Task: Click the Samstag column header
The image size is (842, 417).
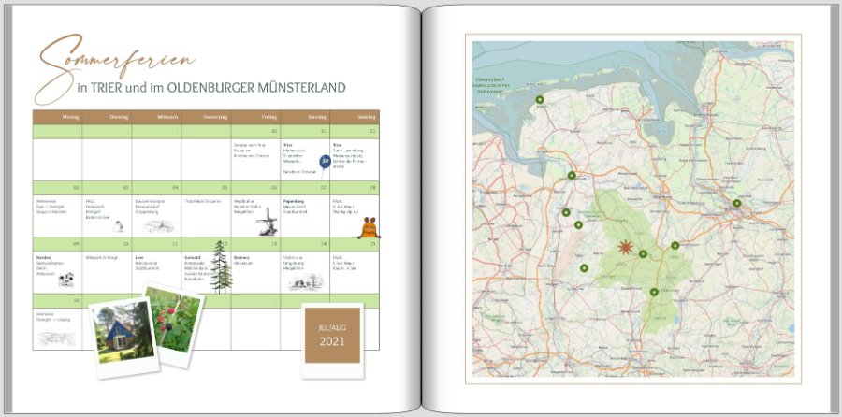Action: 305,117
